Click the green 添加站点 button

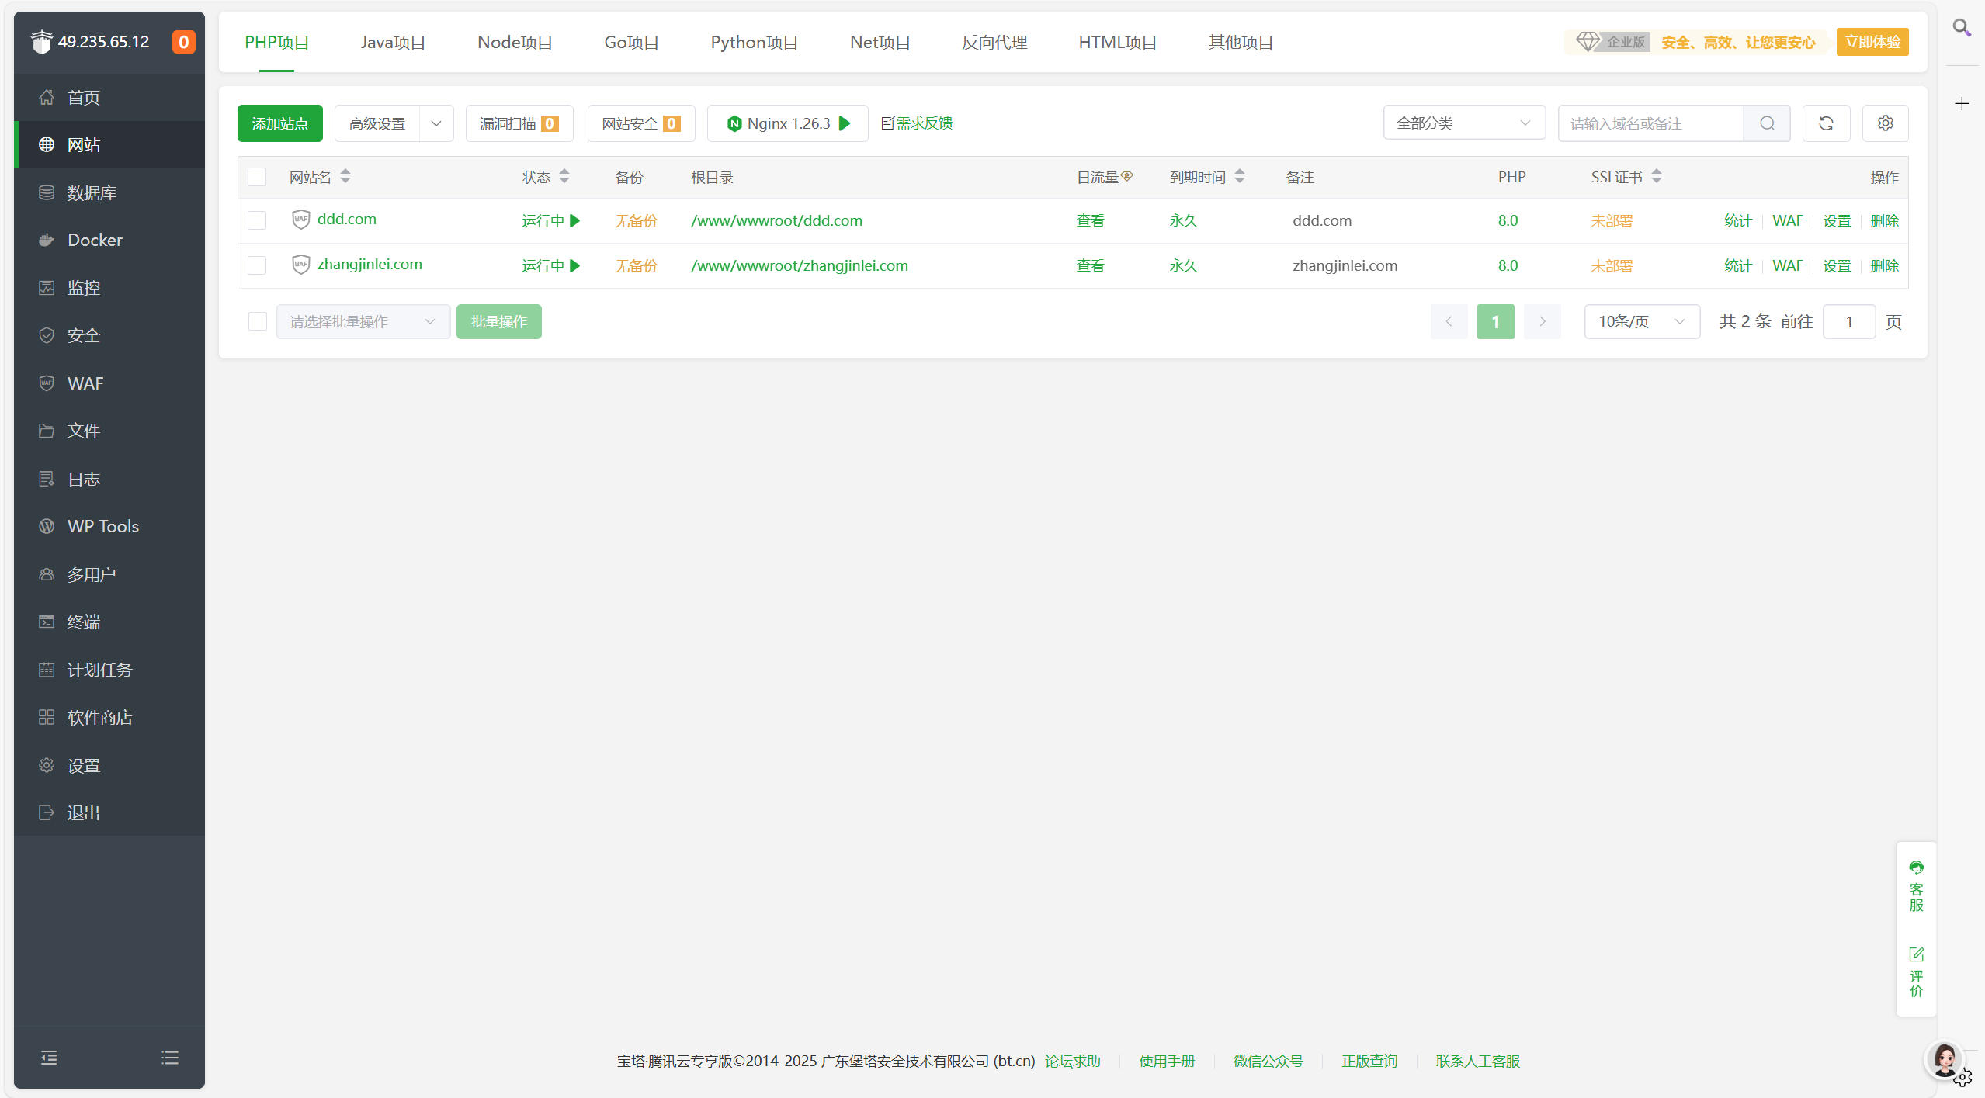[279, 123]
